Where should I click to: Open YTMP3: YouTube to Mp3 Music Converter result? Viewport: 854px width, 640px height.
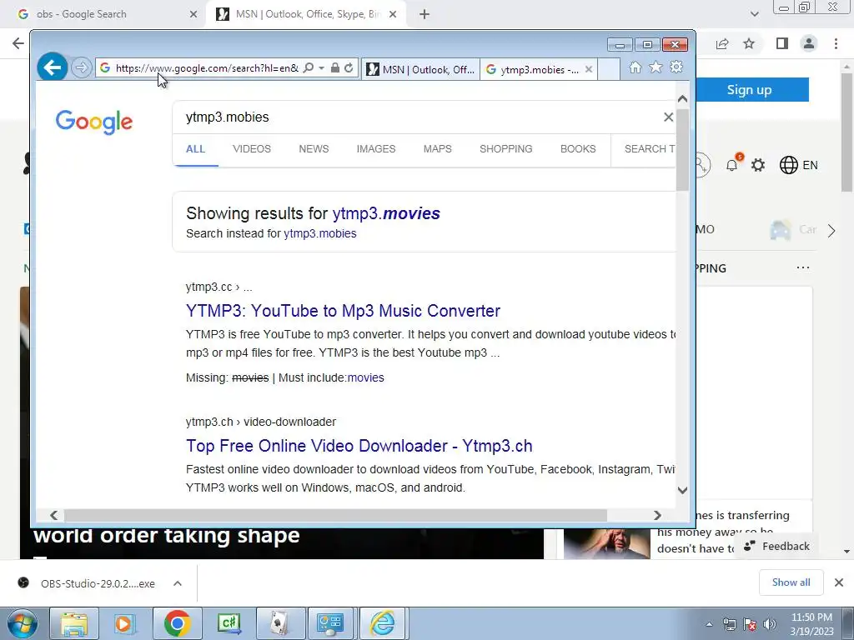point(343,311)
